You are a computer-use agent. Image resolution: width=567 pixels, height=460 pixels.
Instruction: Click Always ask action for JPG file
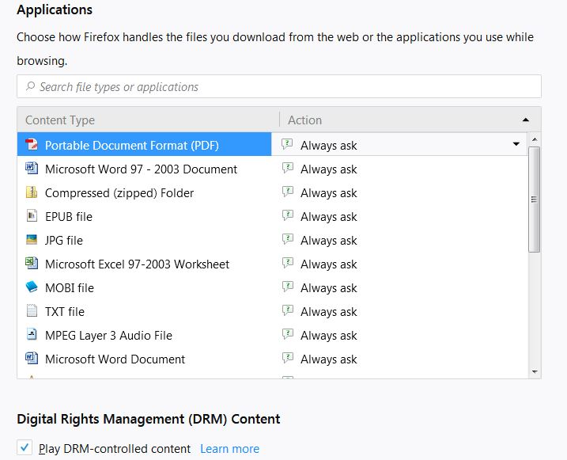coord(328,240)
